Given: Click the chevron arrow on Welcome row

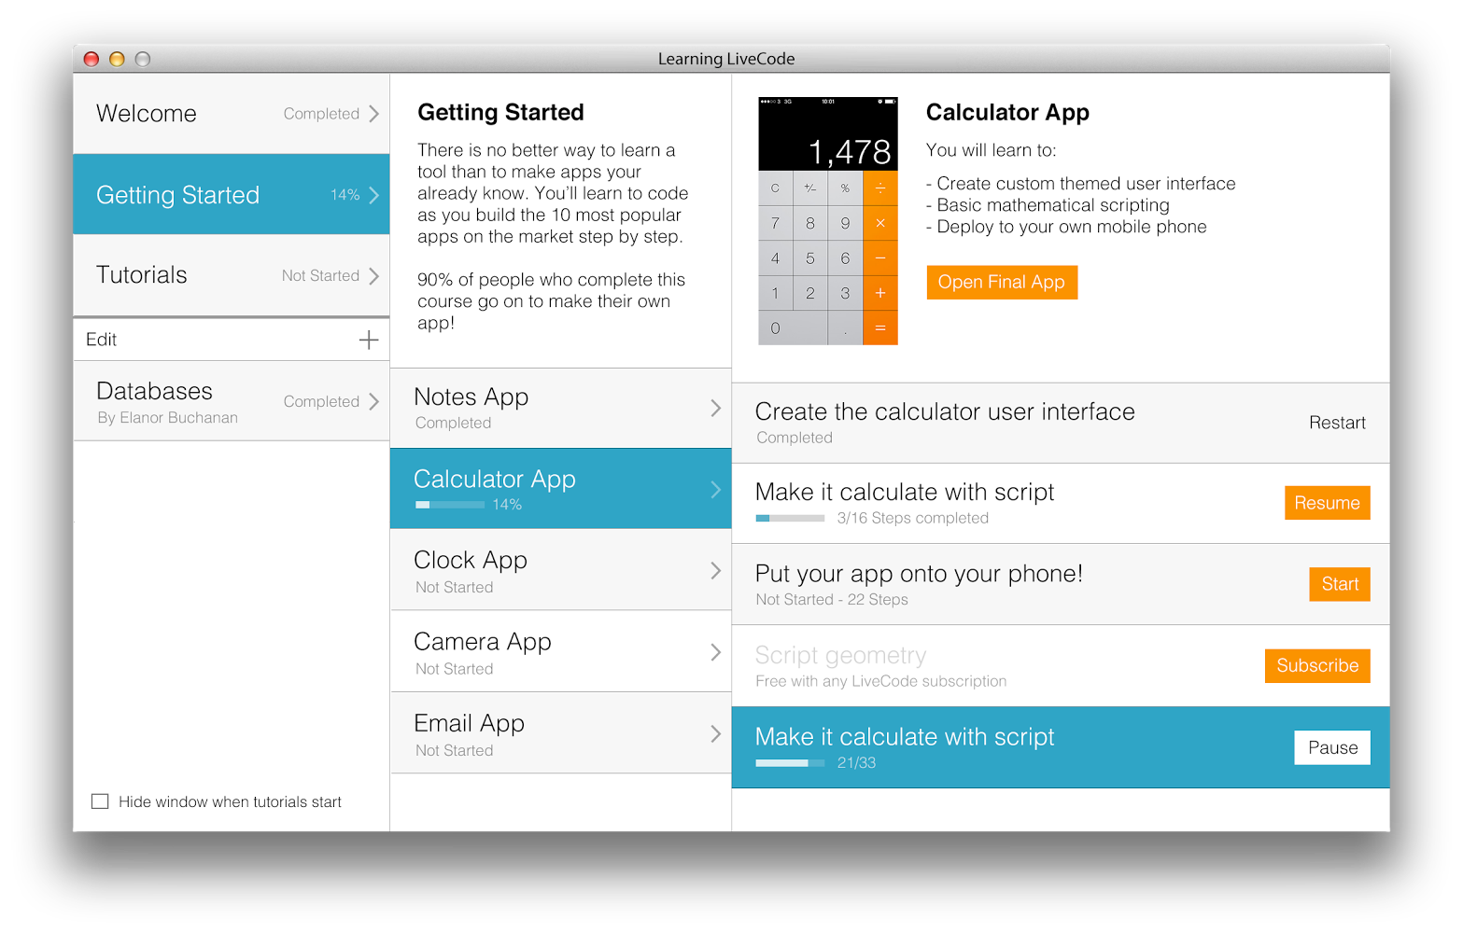Looking at the screenshot, I should coord(373,114).
